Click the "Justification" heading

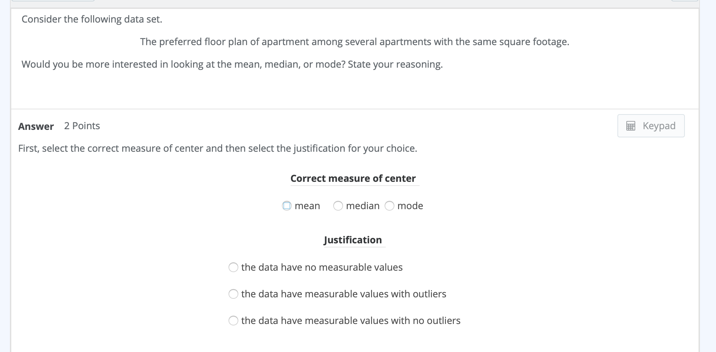click(353, 240)
